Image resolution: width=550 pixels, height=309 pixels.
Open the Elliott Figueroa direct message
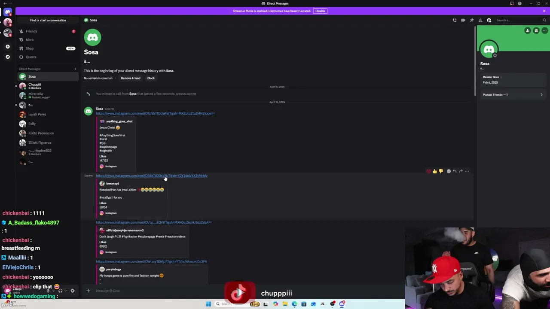coord(48,142)
